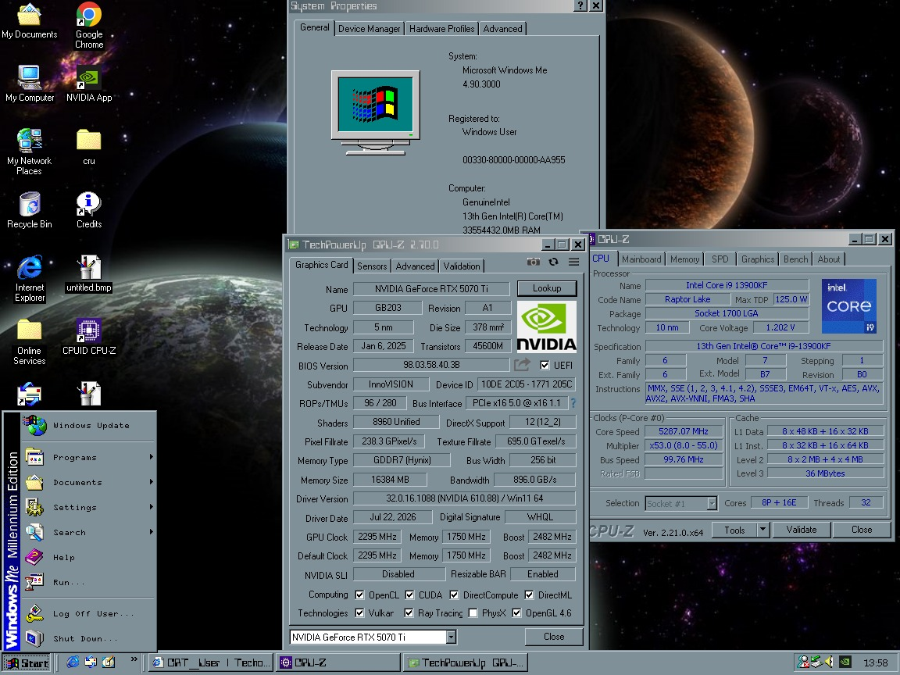
Task: Expand Settings submenu in Start menu
Action: [89, 507]
